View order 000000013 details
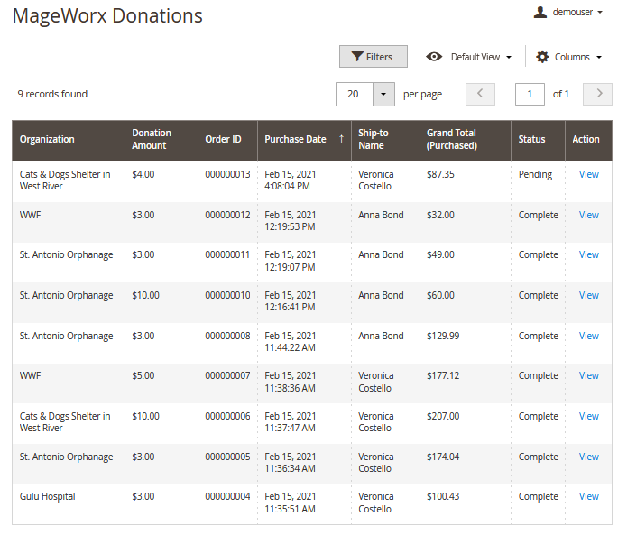Screen dimensions: 618x535 coord(588,174)
